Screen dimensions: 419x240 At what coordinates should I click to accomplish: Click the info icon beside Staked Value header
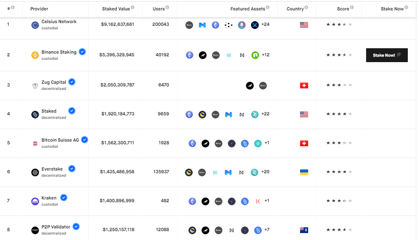pyautogui.click(x=132, y=7)
